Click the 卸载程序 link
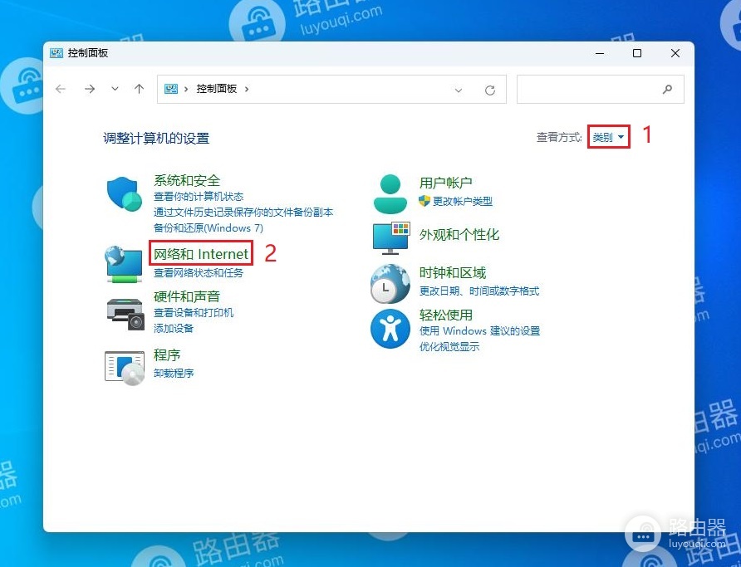Viewport: 741px width, 567px height. (174, 373)
